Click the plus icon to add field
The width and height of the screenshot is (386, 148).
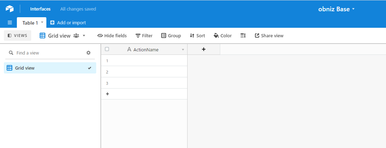204,50
